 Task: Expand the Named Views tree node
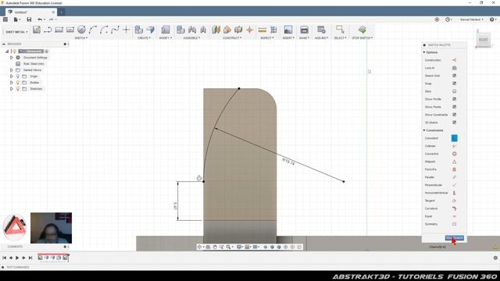pos(12,70)
